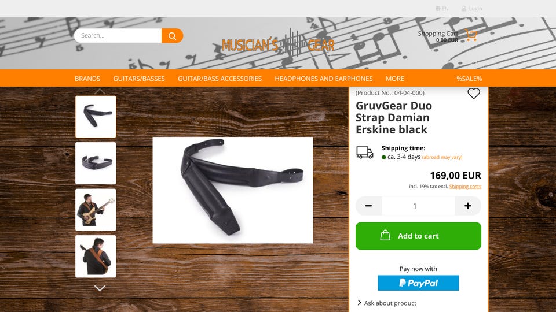Click the green Add to cart button
Screen dimensions: 556x312
[418, 236]
